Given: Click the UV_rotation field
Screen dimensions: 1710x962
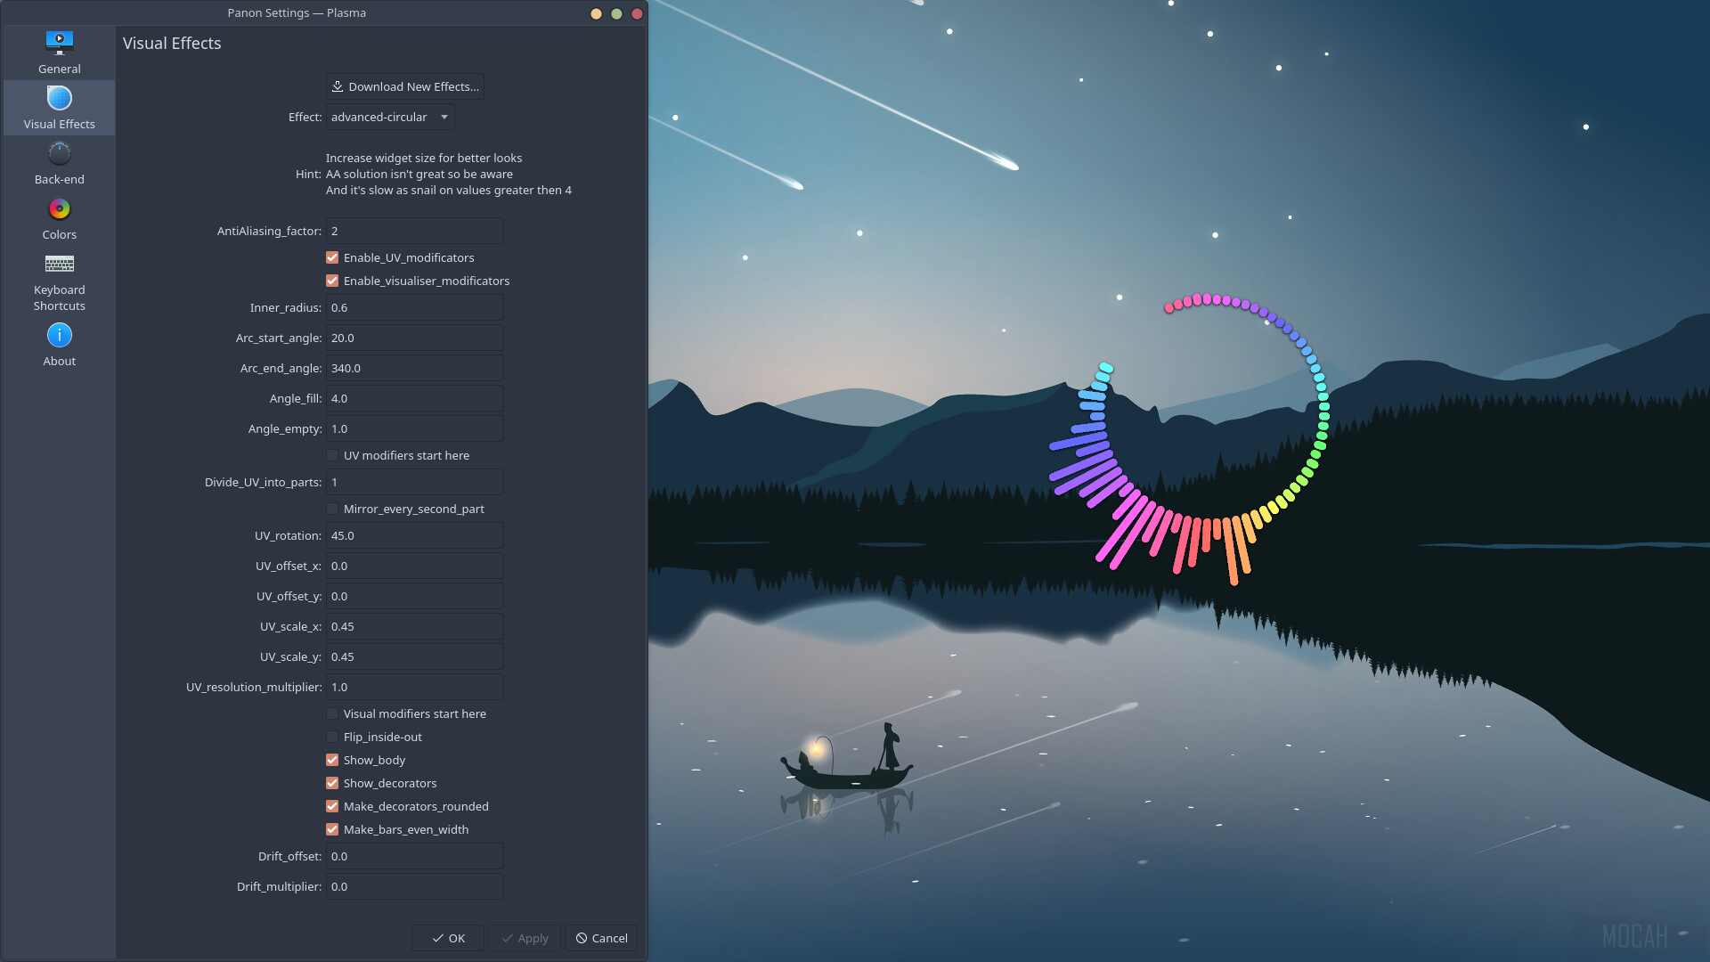Looking at the screenshot, I should click(414, 535).
